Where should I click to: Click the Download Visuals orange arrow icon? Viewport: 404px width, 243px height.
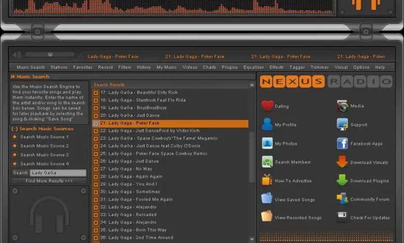tap(342, 162)
